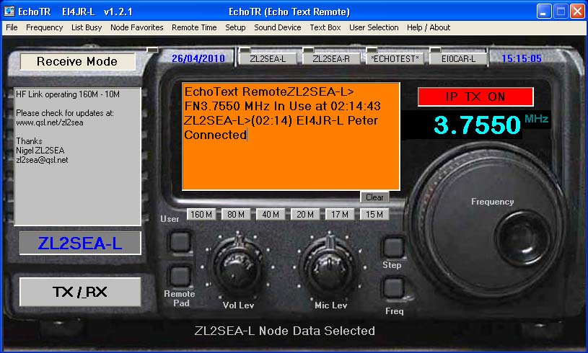Click the HF Link operating 160M - 10M text
The image size is (588, 353).
(x=68, y=94)
